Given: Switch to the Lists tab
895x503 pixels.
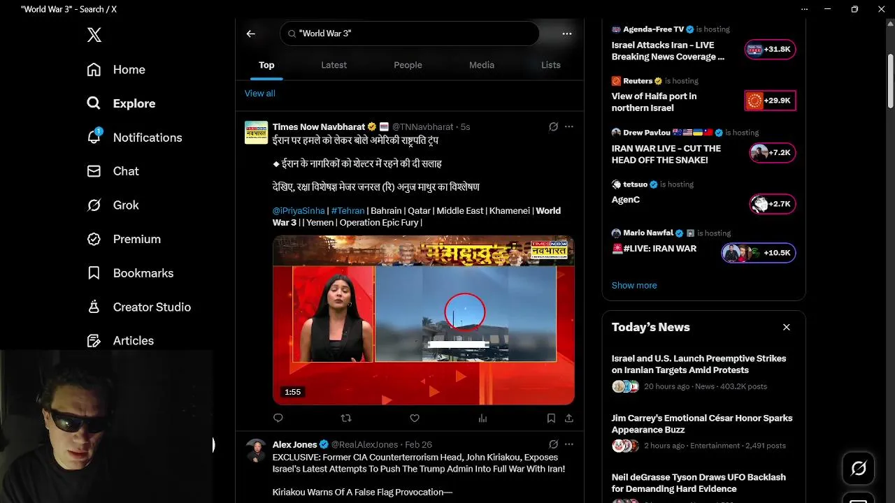Looking at the screenshot, I should point(551,65).
